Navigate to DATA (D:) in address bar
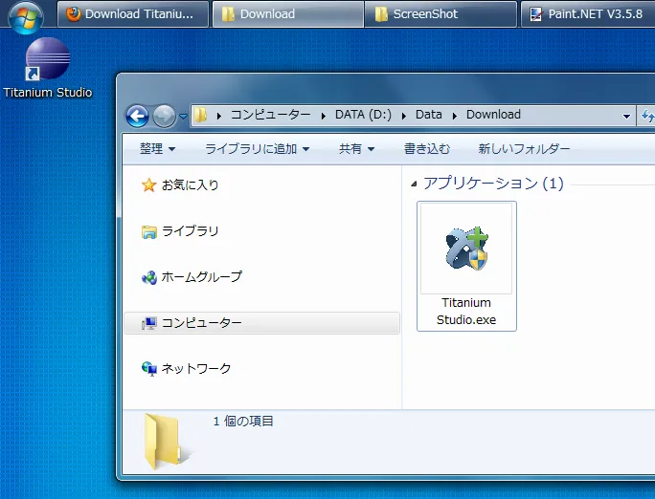The width and height of the screenshot is (655, 499). click(x=363, y=114)
